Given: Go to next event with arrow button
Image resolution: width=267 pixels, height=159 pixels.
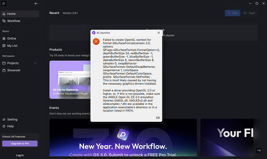Looking at the screenshot, I should (259, 150).
